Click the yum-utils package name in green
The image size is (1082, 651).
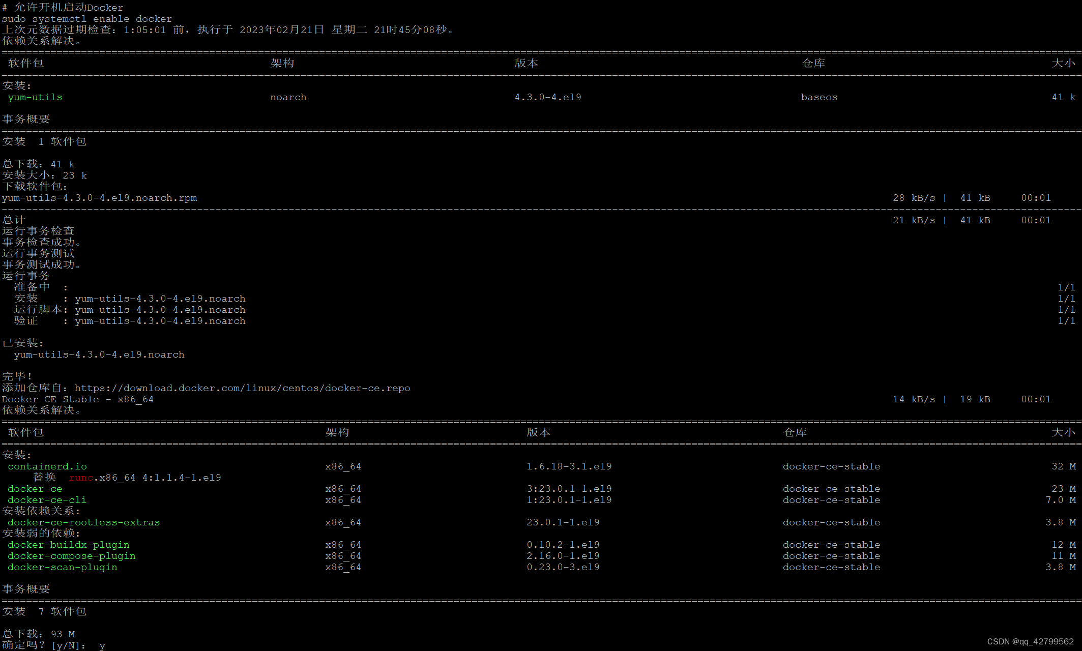(35, 97)
